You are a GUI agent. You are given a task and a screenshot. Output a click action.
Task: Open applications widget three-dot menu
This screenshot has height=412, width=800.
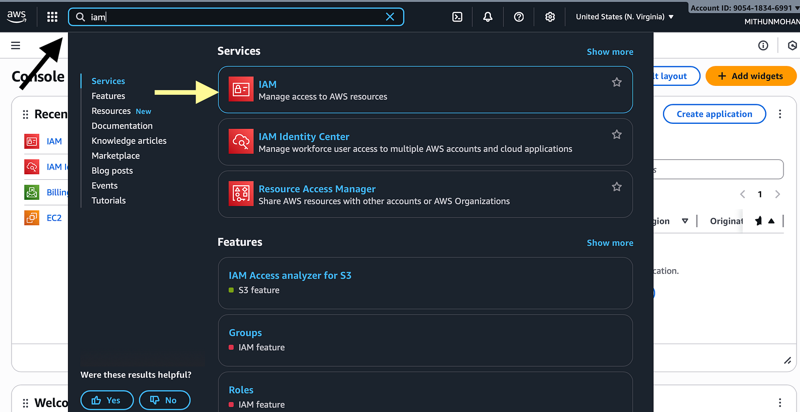click(x=780, y=114)
